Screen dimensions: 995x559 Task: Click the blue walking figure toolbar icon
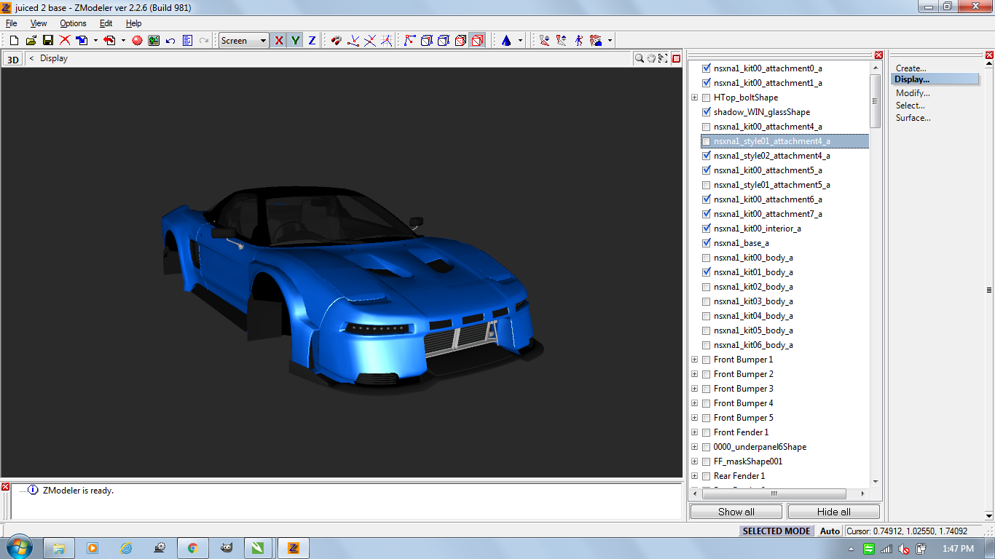pyautogui.click(x=578, y=41)
